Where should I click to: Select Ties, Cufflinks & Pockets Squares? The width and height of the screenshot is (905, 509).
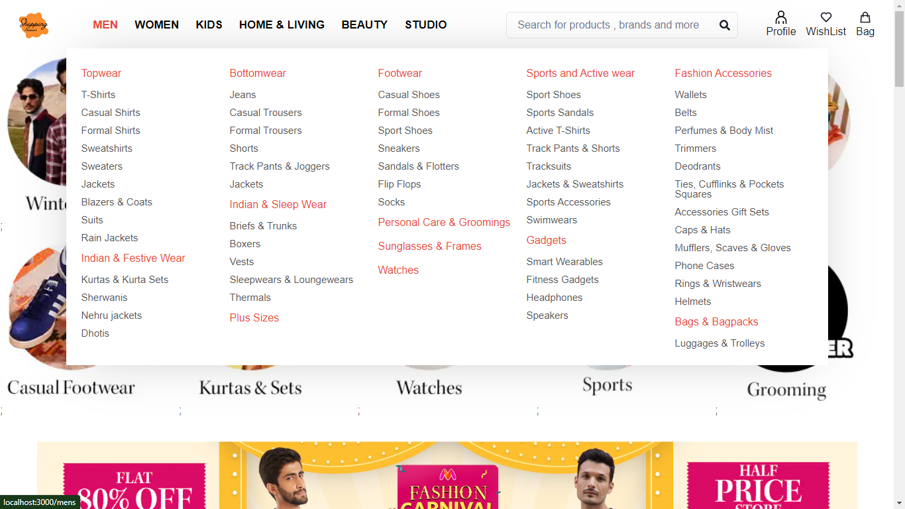tap(729, 189)
